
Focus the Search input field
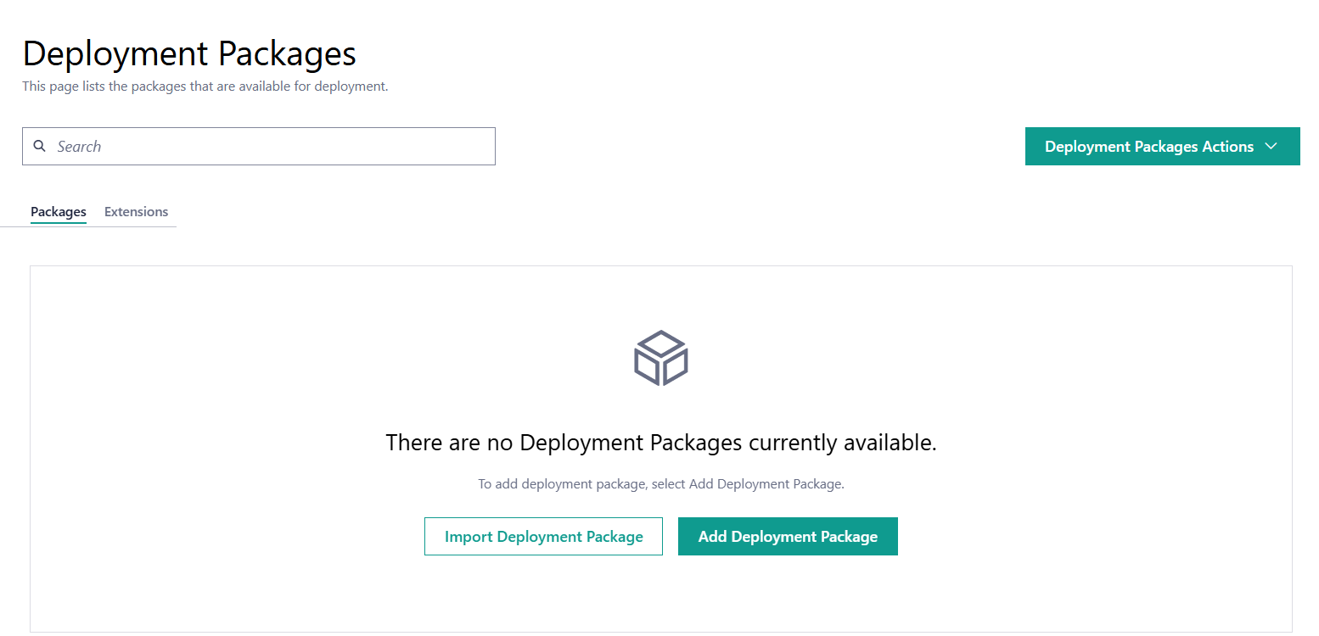pyautogui.click(x=272, y=147)
